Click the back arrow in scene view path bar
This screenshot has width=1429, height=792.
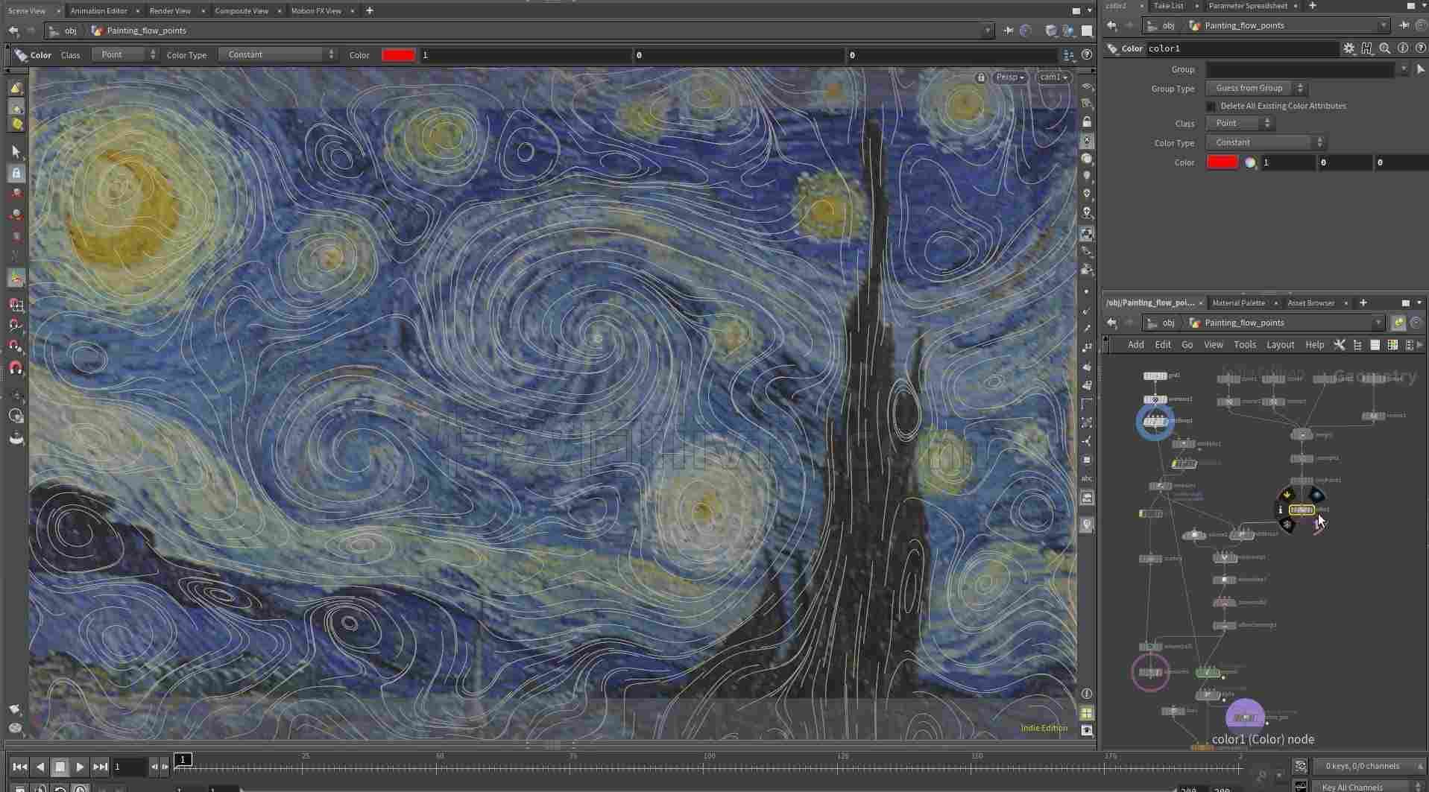[13, 31]
